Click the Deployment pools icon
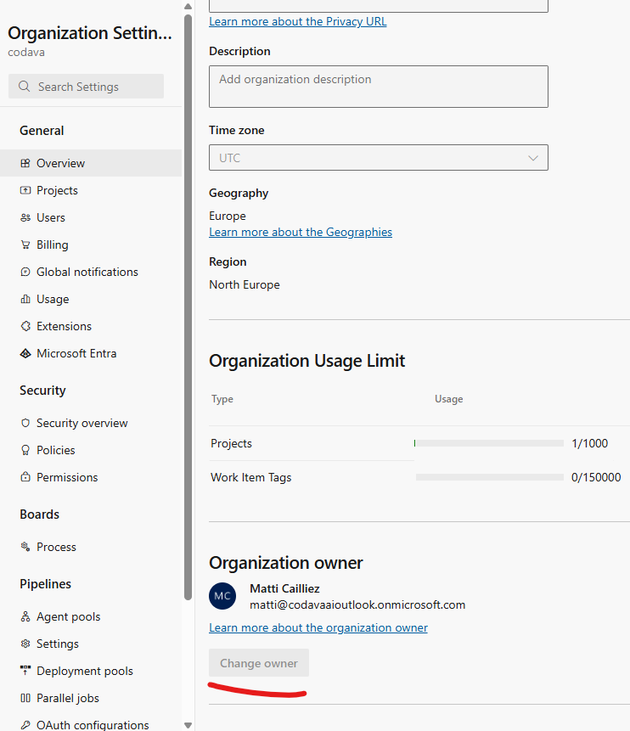 (25, 671)
